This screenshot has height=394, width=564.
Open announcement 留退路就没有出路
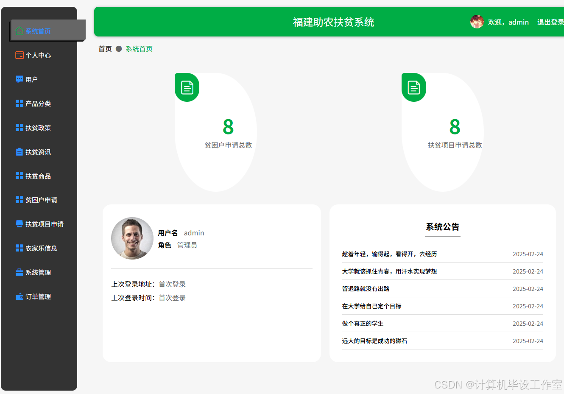click(x=366, y=289)
